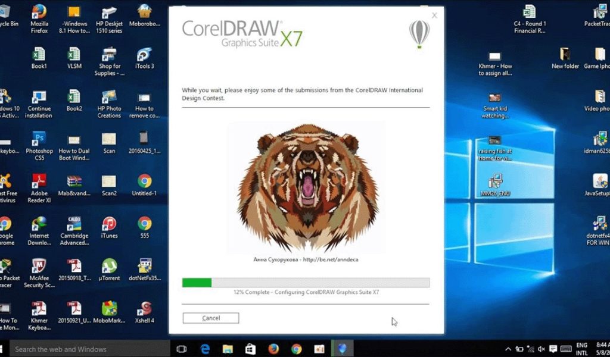Click the Corel balloon logo
Screen dimensions: 610x357
[419, 34]
